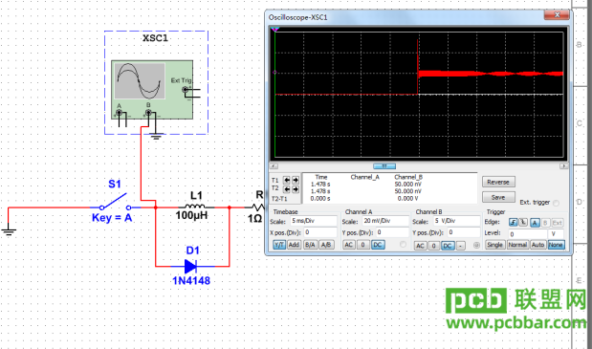Switch display mode to B/A
Screen dimensions: 592x349
pyautogui.click(x=311, y=245)
